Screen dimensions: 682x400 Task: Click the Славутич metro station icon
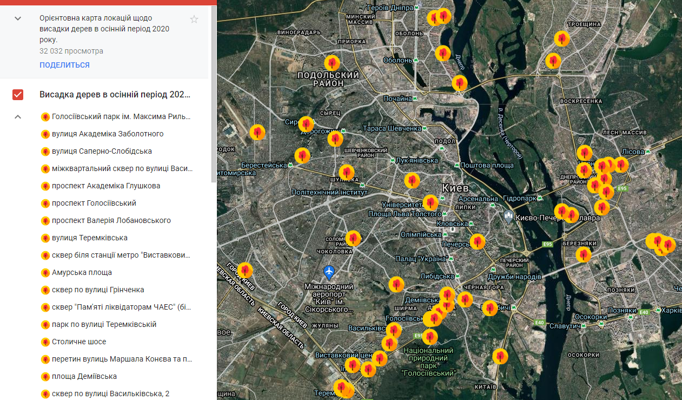pos(584,326)
